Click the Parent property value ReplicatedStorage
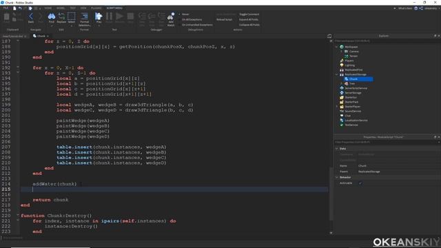 click(369, 172)
